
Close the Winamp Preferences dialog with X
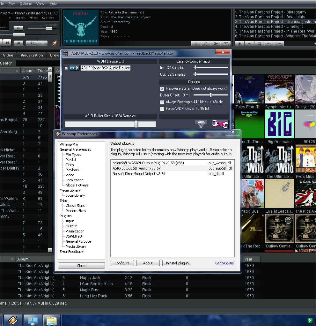(233, 132)
